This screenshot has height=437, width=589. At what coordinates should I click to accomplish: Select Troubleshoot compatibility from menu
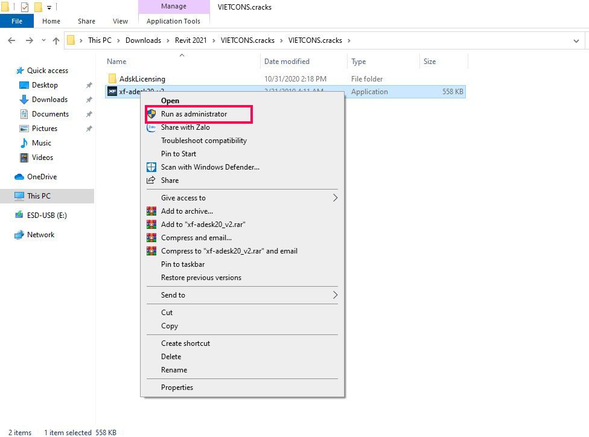[203, 140]
